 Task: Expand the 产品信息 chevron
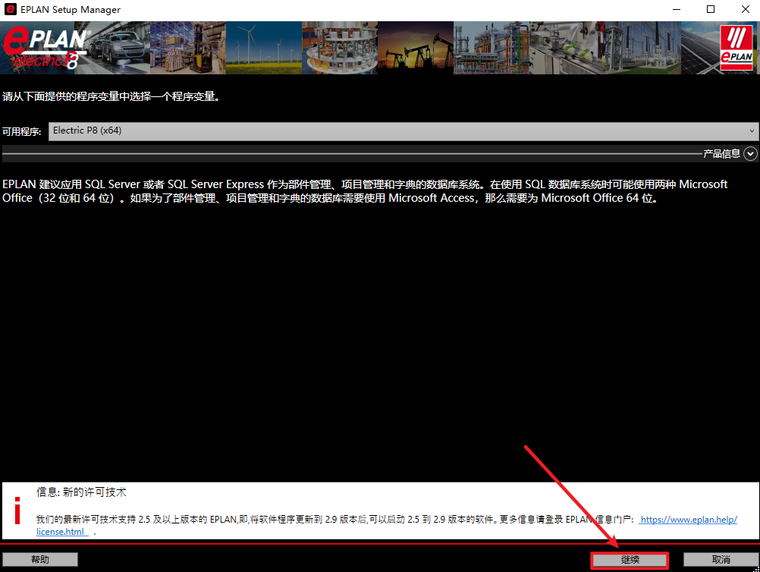[x=750, y=154]
